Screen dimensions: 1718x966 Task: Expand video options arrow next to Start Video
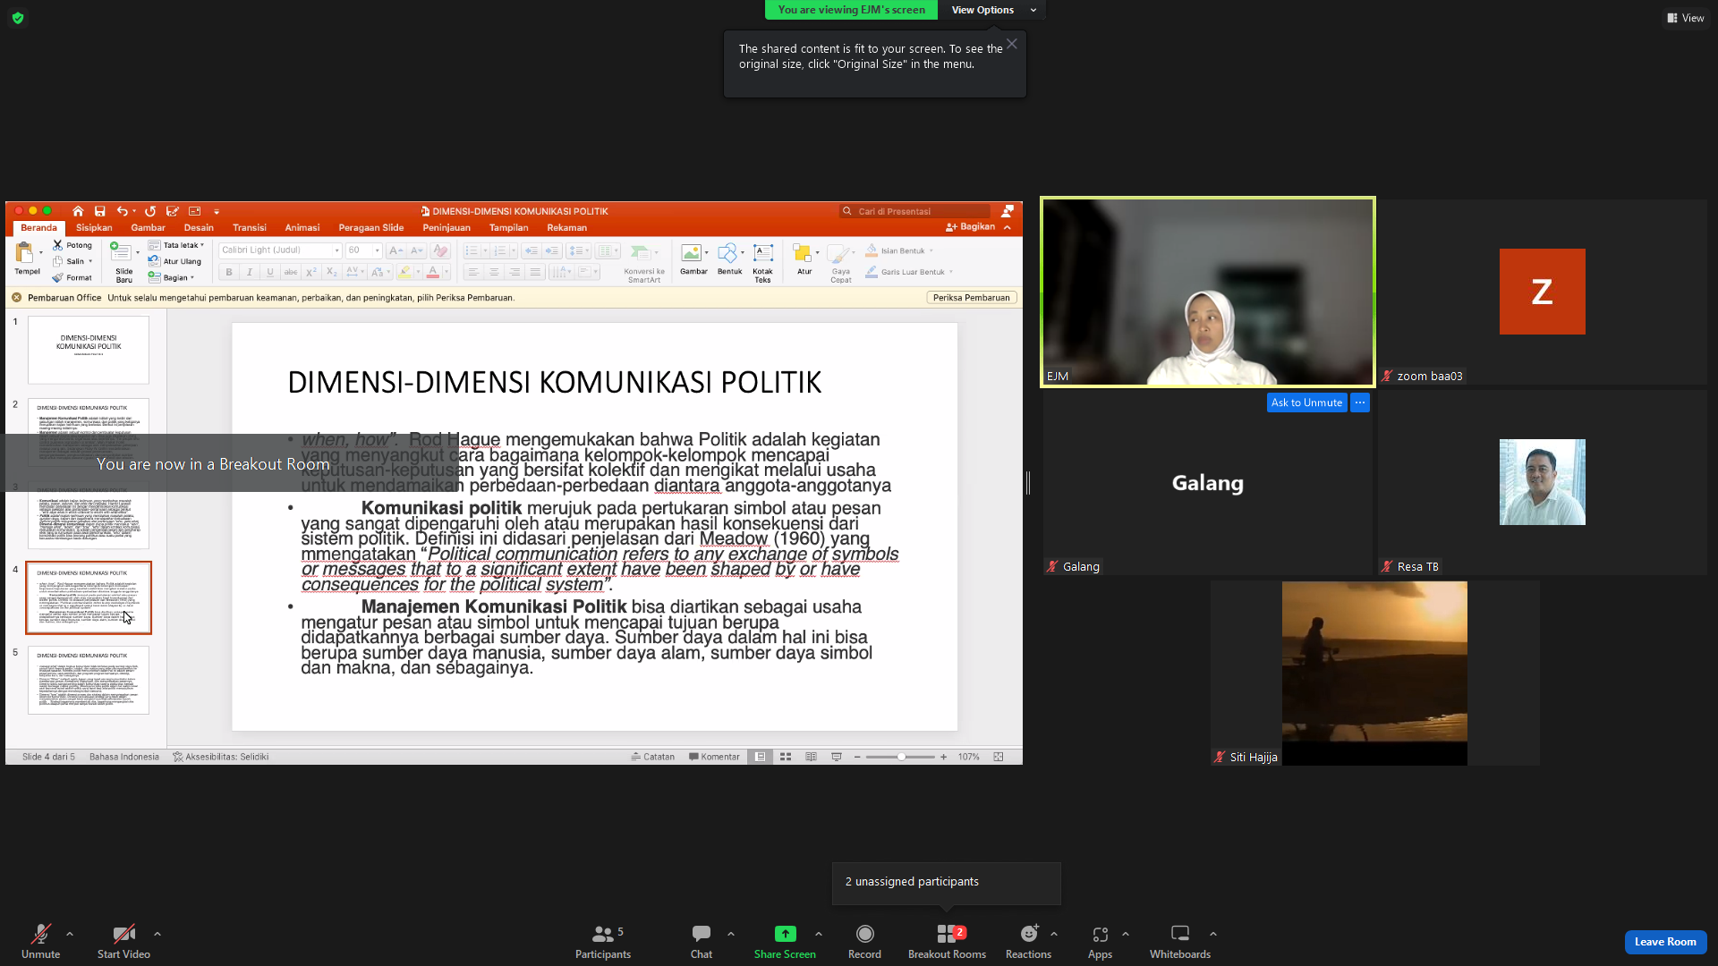point(157,934)
